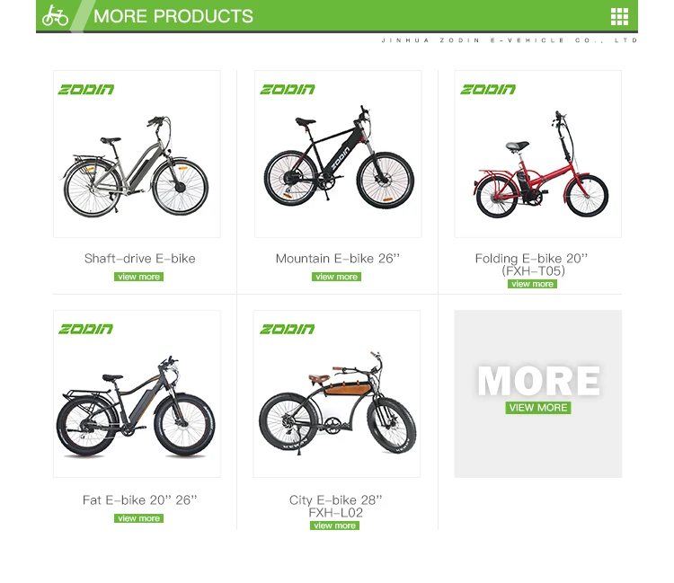Open the Shaft-drive E-bike product image

point(137,154)
